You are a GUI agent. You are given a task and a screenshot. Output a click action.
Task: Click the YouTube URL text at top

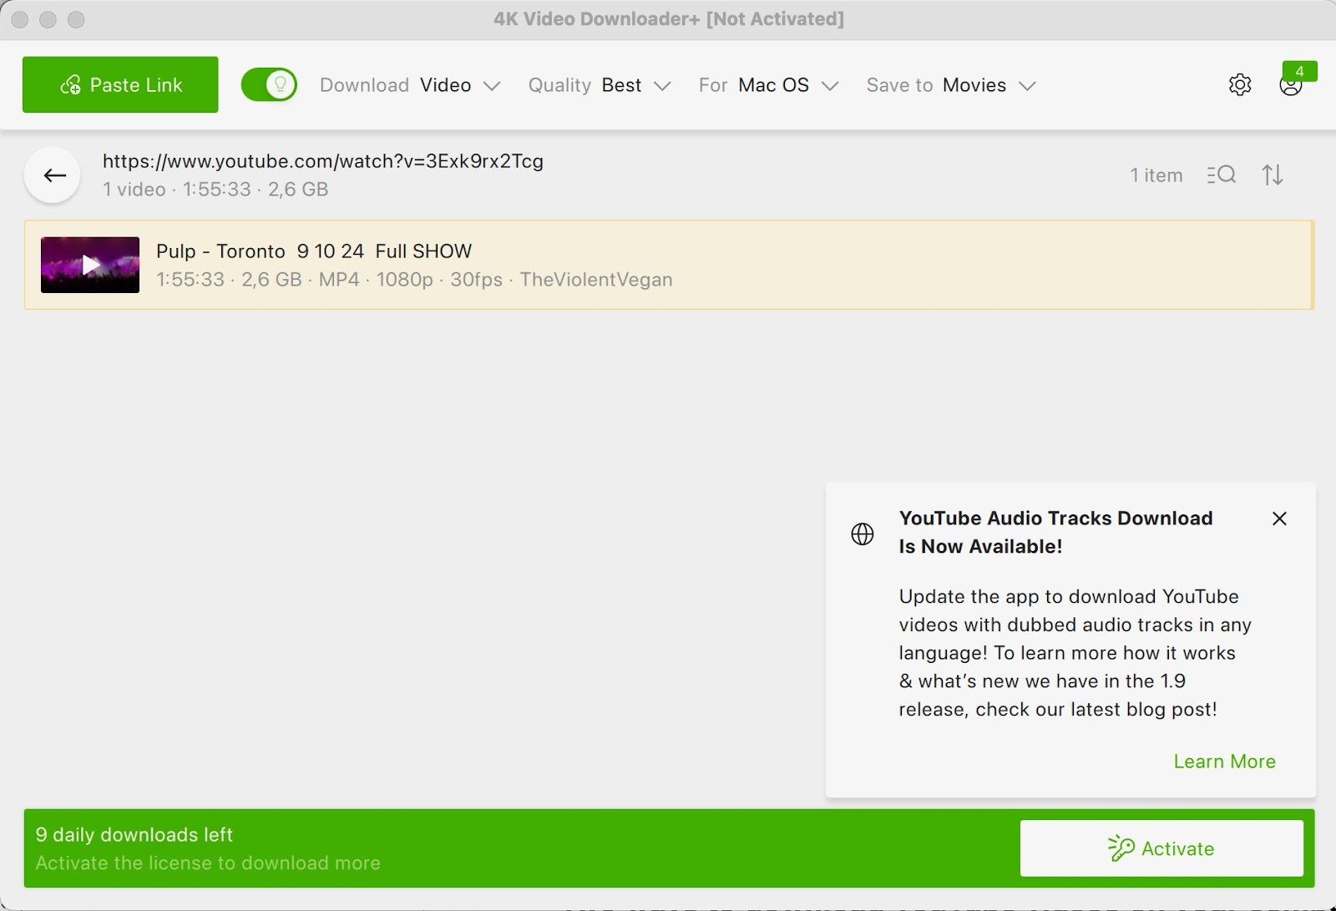[323, 161]
